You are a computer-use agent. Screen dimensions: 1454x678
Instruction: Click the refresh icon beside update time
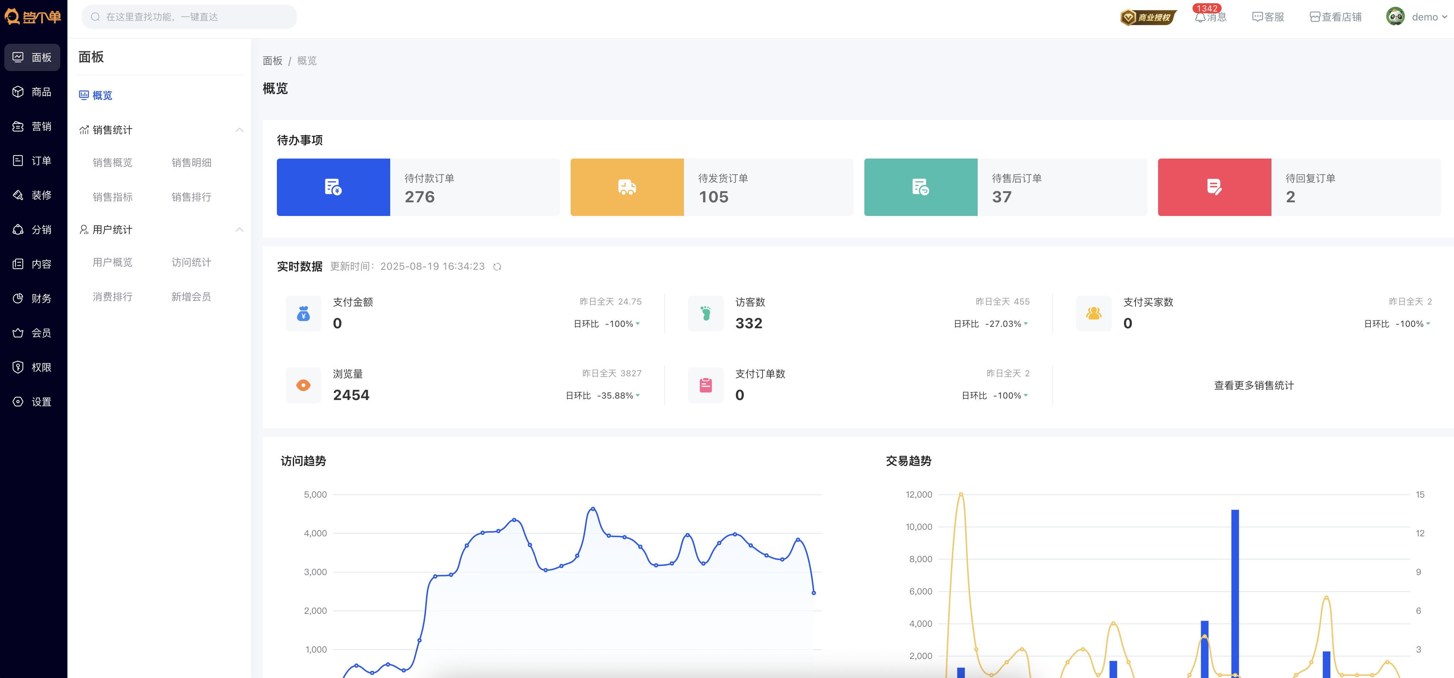497,267
